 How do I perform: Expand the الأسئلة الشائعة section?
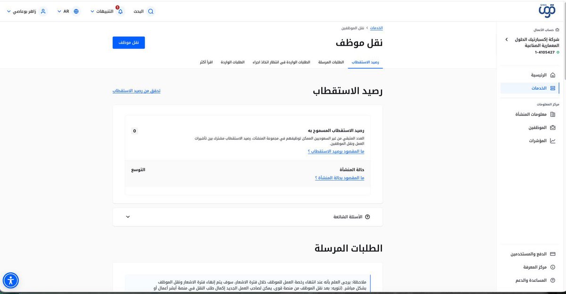point(248,217)
